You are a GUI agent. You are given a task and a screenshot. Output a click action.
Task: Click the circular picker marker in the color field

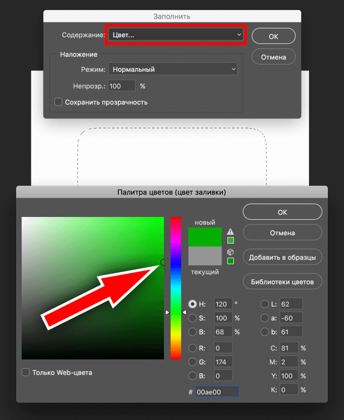click(x=163, y=262)
